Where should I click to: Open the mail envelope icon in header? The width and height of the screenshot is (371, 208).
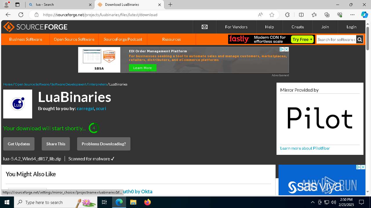coord(205,27)
